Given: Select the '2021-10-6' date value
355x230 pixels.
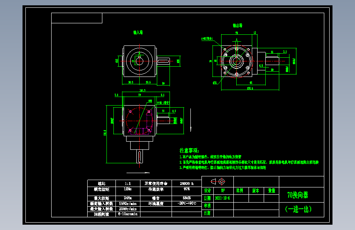Looking at the screenshot, I should click(x=222, y=198).
